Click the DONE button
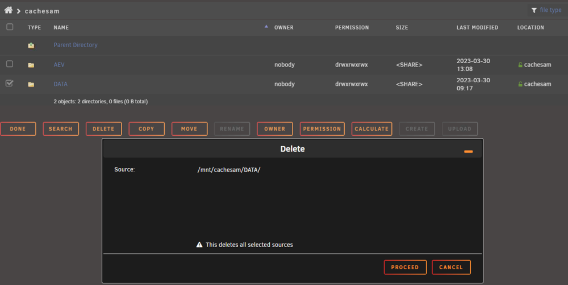This screenshot has width=568, height=285. [18, 128]
